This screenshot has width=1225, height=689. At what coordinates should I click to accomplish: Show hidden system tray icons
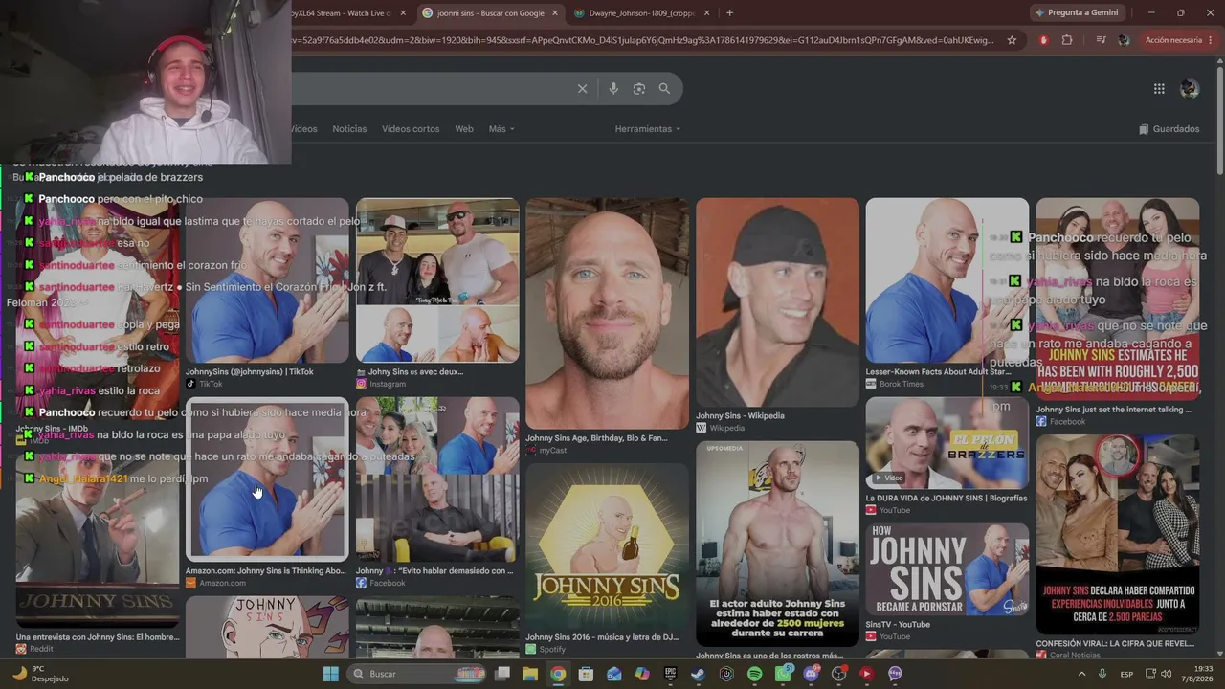point(1081,674)
